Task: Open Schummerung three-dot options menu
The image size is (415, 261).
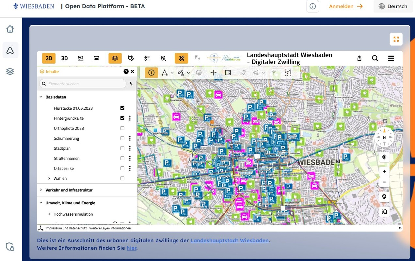Action: pyautogui.click(x=130, y=138)
